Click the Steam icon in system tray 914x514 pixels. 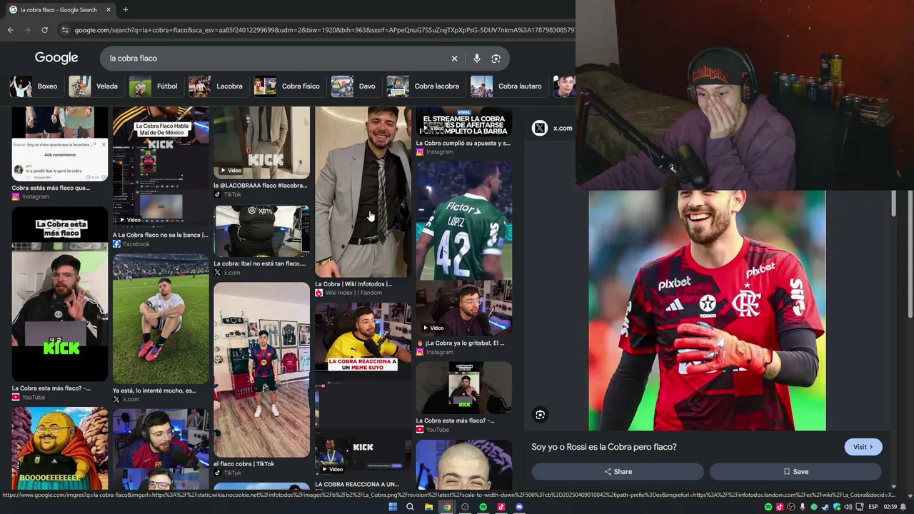(x=825, y=507)
